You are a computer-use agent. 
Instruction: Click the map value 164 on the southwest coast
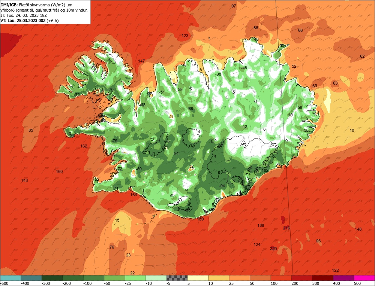(133, 195)
